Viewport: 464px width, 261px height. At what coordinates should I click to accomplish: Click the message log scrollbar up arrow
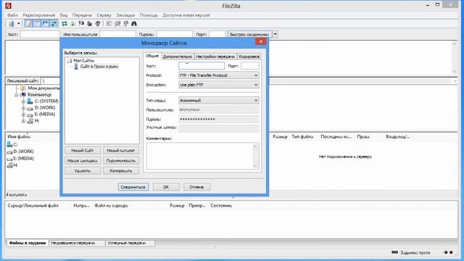tap(455, 43)
